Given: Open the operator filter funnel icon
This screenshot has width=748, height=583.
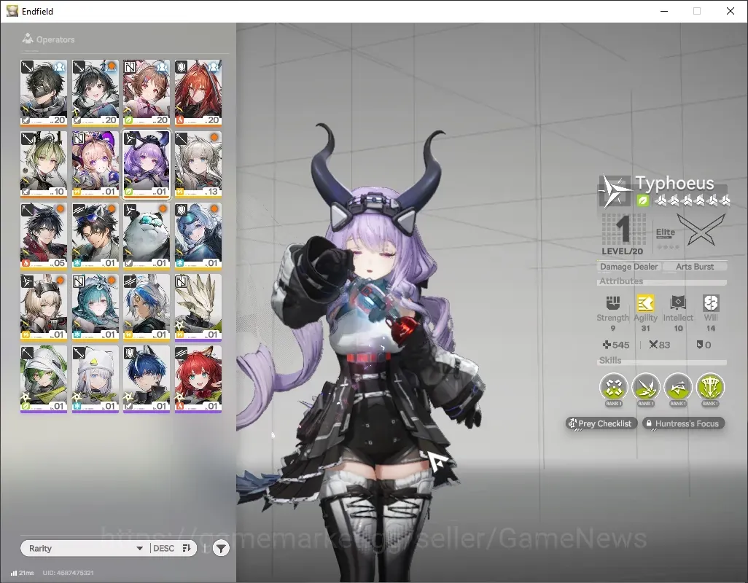Looking at the screenshot, I should point(221,549).
